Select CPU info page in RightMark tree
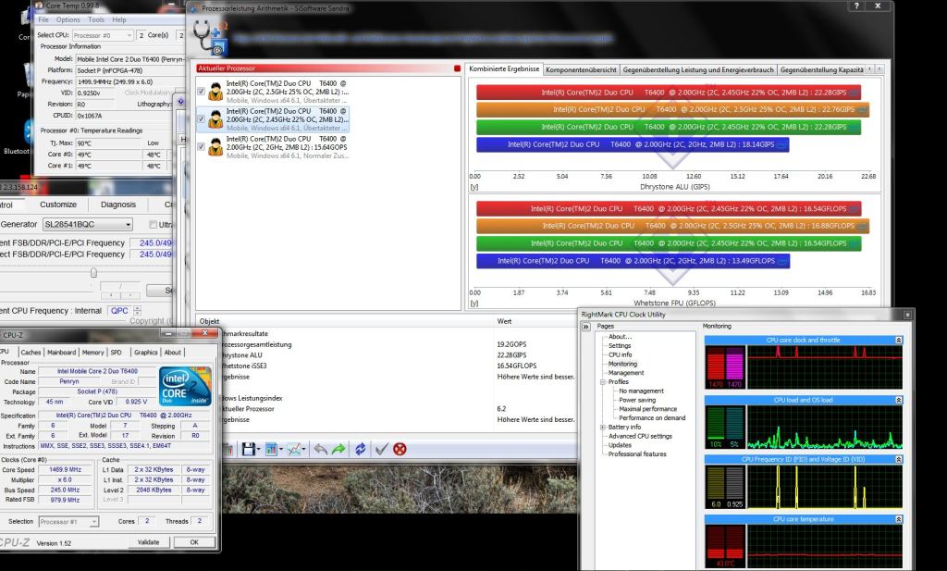Viewport: 947px width, 571px height. (620, 354)
